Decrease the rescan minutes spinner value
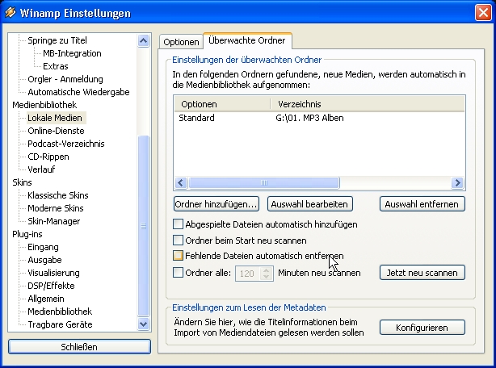The width and height of the screenshot is (496, 368). (266, 276)
